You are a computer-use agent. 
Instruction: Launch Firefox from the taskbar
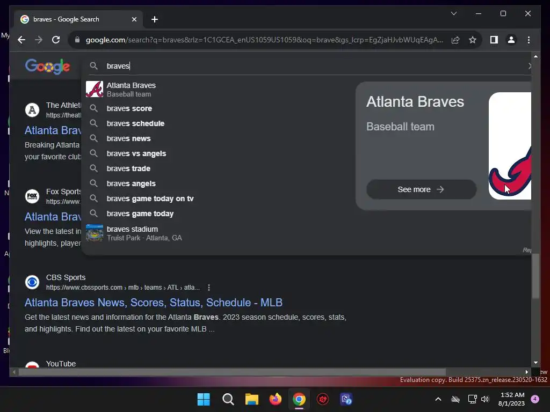coord(276,399)
